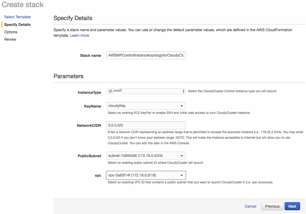Open the Learn more link
Viewport: 306px width, 214px height.
pyautogui.click(x=80, y=35)
